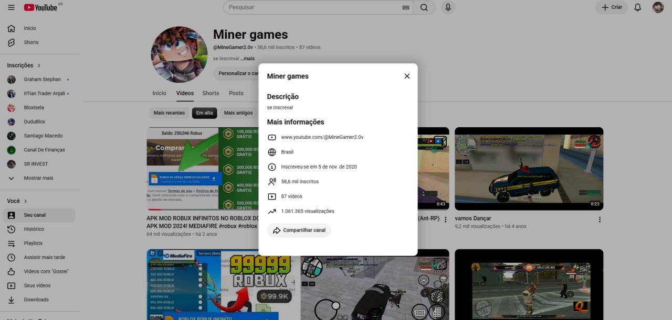
Task: Click the on-screen keyboard icon in search
Action: point(405,7)
